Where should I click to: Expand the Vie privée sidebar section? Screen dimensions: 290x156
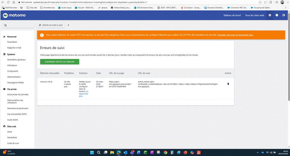click(x=12, y=89)
